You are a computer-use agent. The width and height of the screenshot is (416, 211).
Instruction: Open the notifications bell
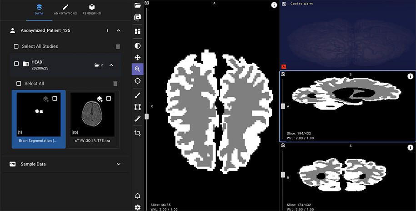(x=137, y=196)
